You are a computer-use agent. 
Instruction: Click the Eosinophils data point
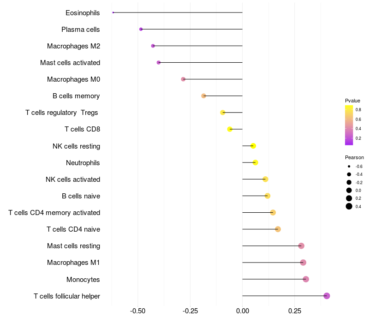(113, 12)
